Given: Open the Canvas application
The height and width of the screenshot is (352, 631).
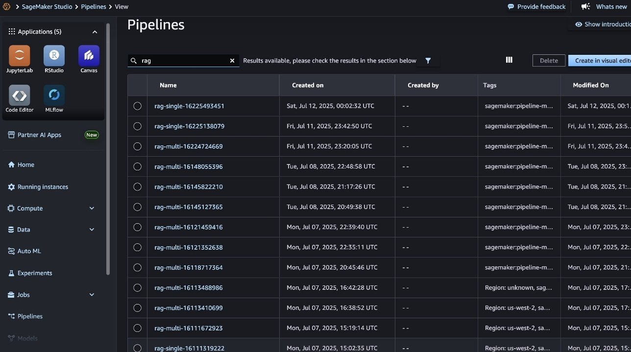Looking at the screenshot, I should pyautogui.click(x=89, y=56).
